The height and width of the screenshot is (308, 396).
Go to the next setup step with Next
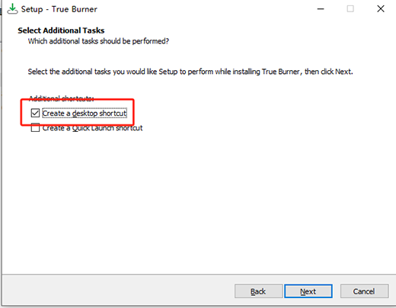[308, 291]
